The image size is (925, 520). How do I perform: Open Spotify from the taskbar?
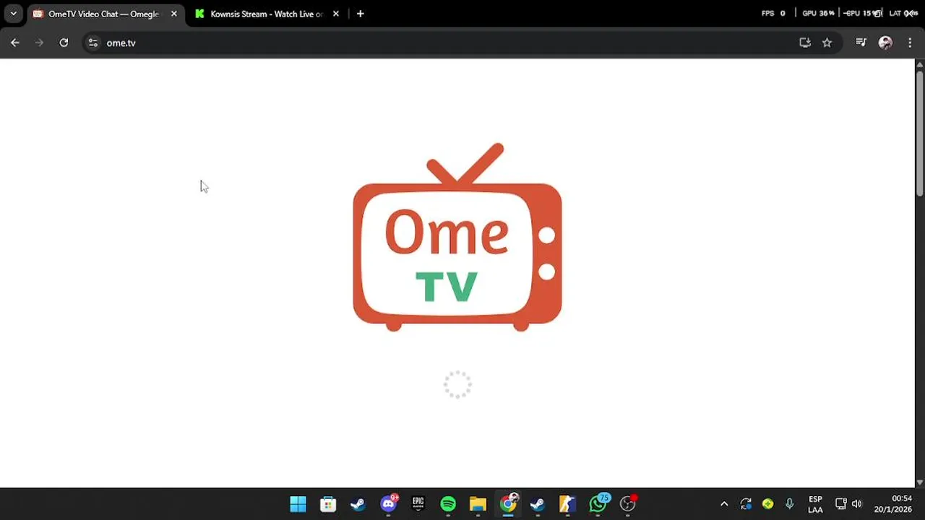click(x=448, y=504)
